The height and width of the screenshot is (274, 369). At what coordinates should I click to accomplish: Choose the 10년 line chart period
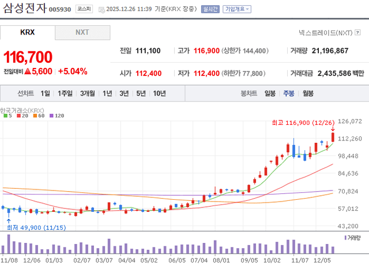pos(159,93)
